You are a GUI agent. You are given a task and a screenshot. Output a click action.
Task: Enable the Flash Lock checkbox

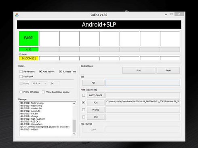[x=21, y=76]
